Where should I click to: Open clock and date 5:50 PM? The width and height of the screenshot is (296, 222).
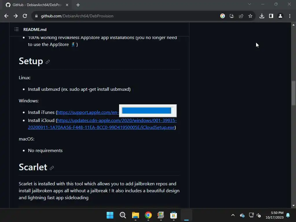(x=275, y=215)
